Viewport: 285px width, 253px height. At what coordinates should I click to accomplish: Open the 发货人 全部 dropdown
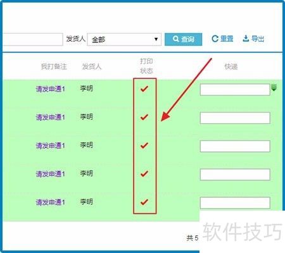[124, 39]
